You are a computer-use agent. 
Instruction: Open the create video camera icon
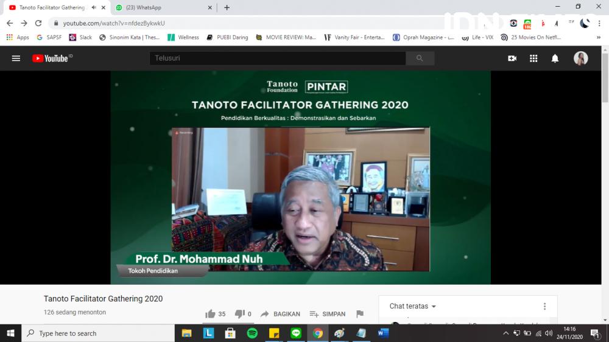[x=512, y=58]
